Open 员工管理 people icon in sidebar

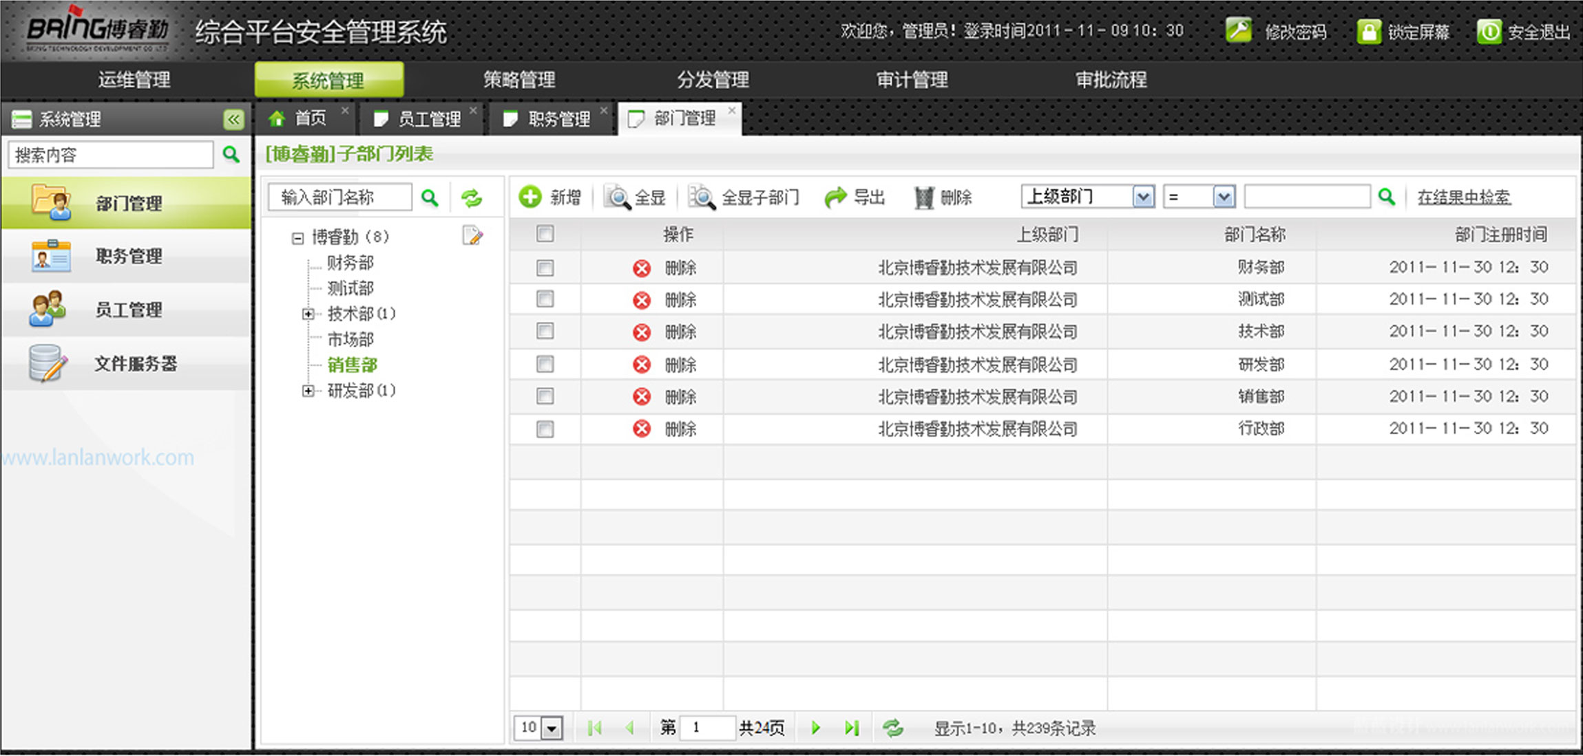click(x=48, y=309)
